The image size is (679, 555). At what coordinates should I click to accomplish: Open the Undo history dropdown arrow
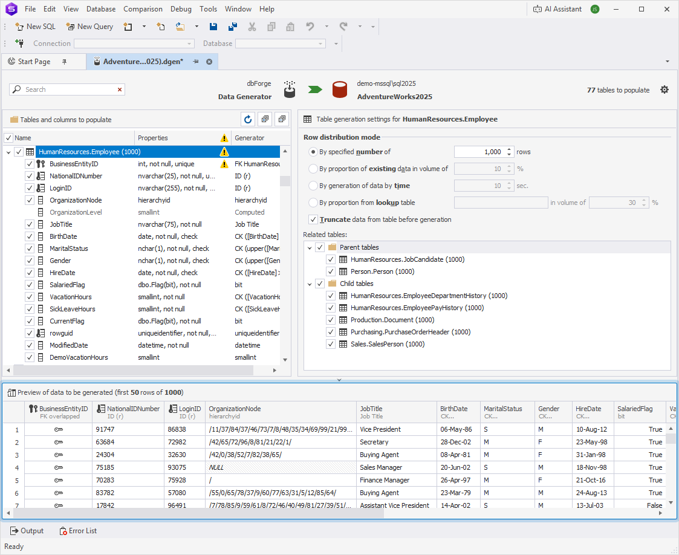point(327,27)
